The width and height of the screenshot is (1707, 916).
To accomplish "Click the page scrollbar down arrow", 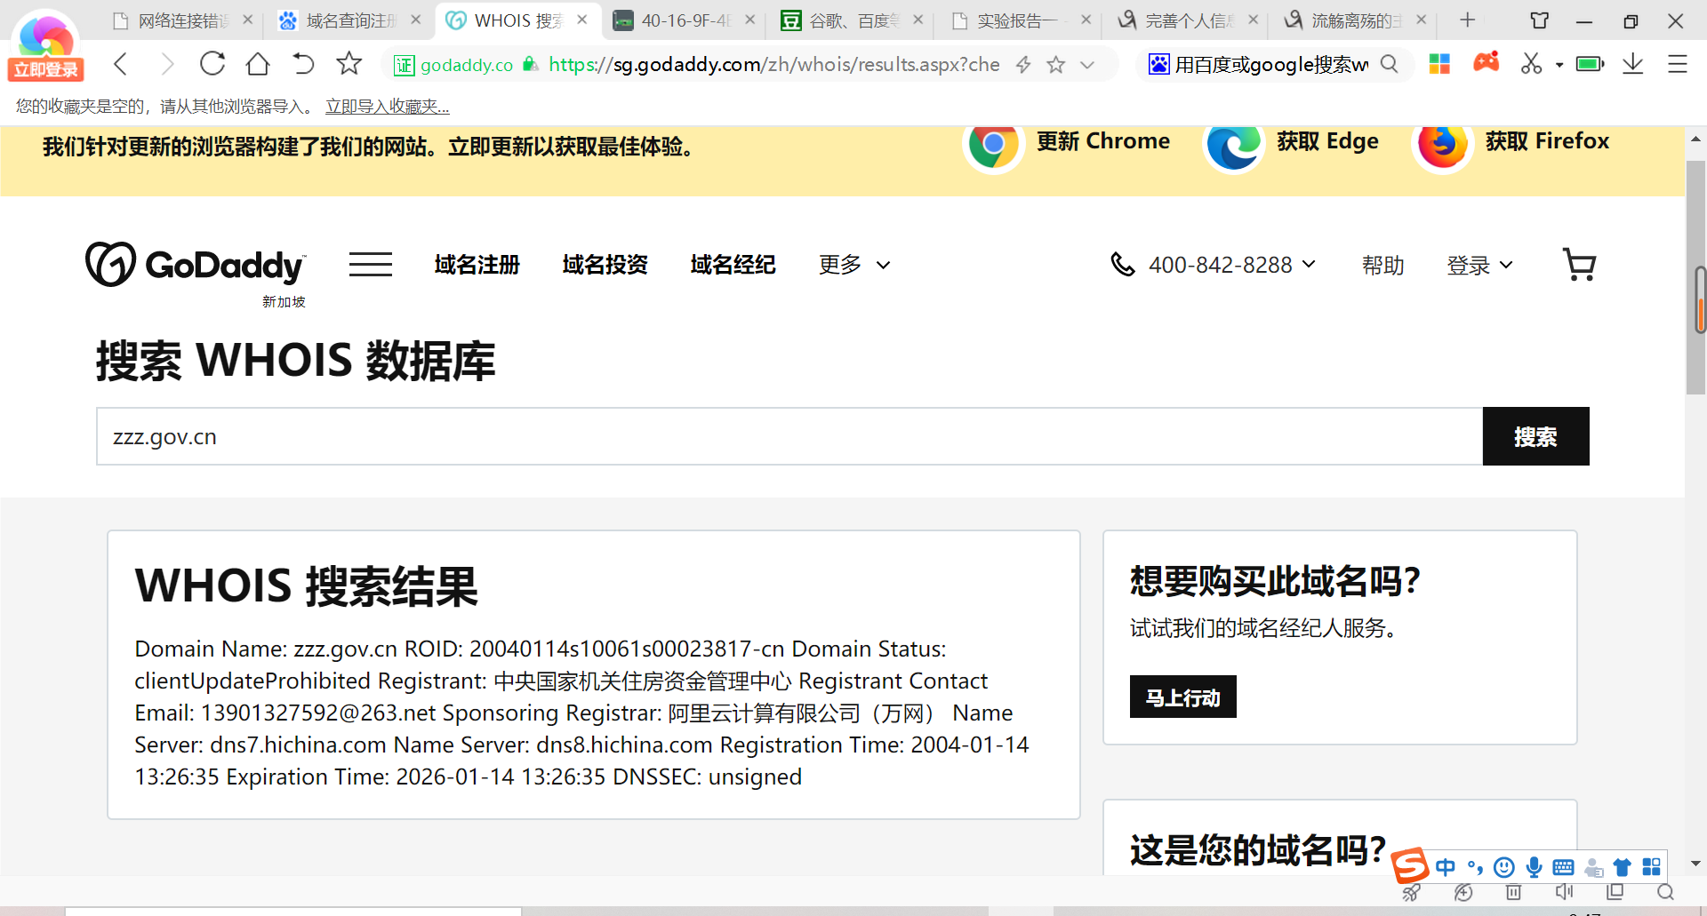I will tap(1695, 864).
